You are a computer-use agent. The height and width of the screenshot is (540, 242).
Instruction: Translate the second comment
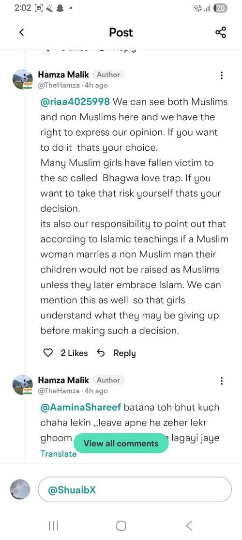[x=59, y=454]
